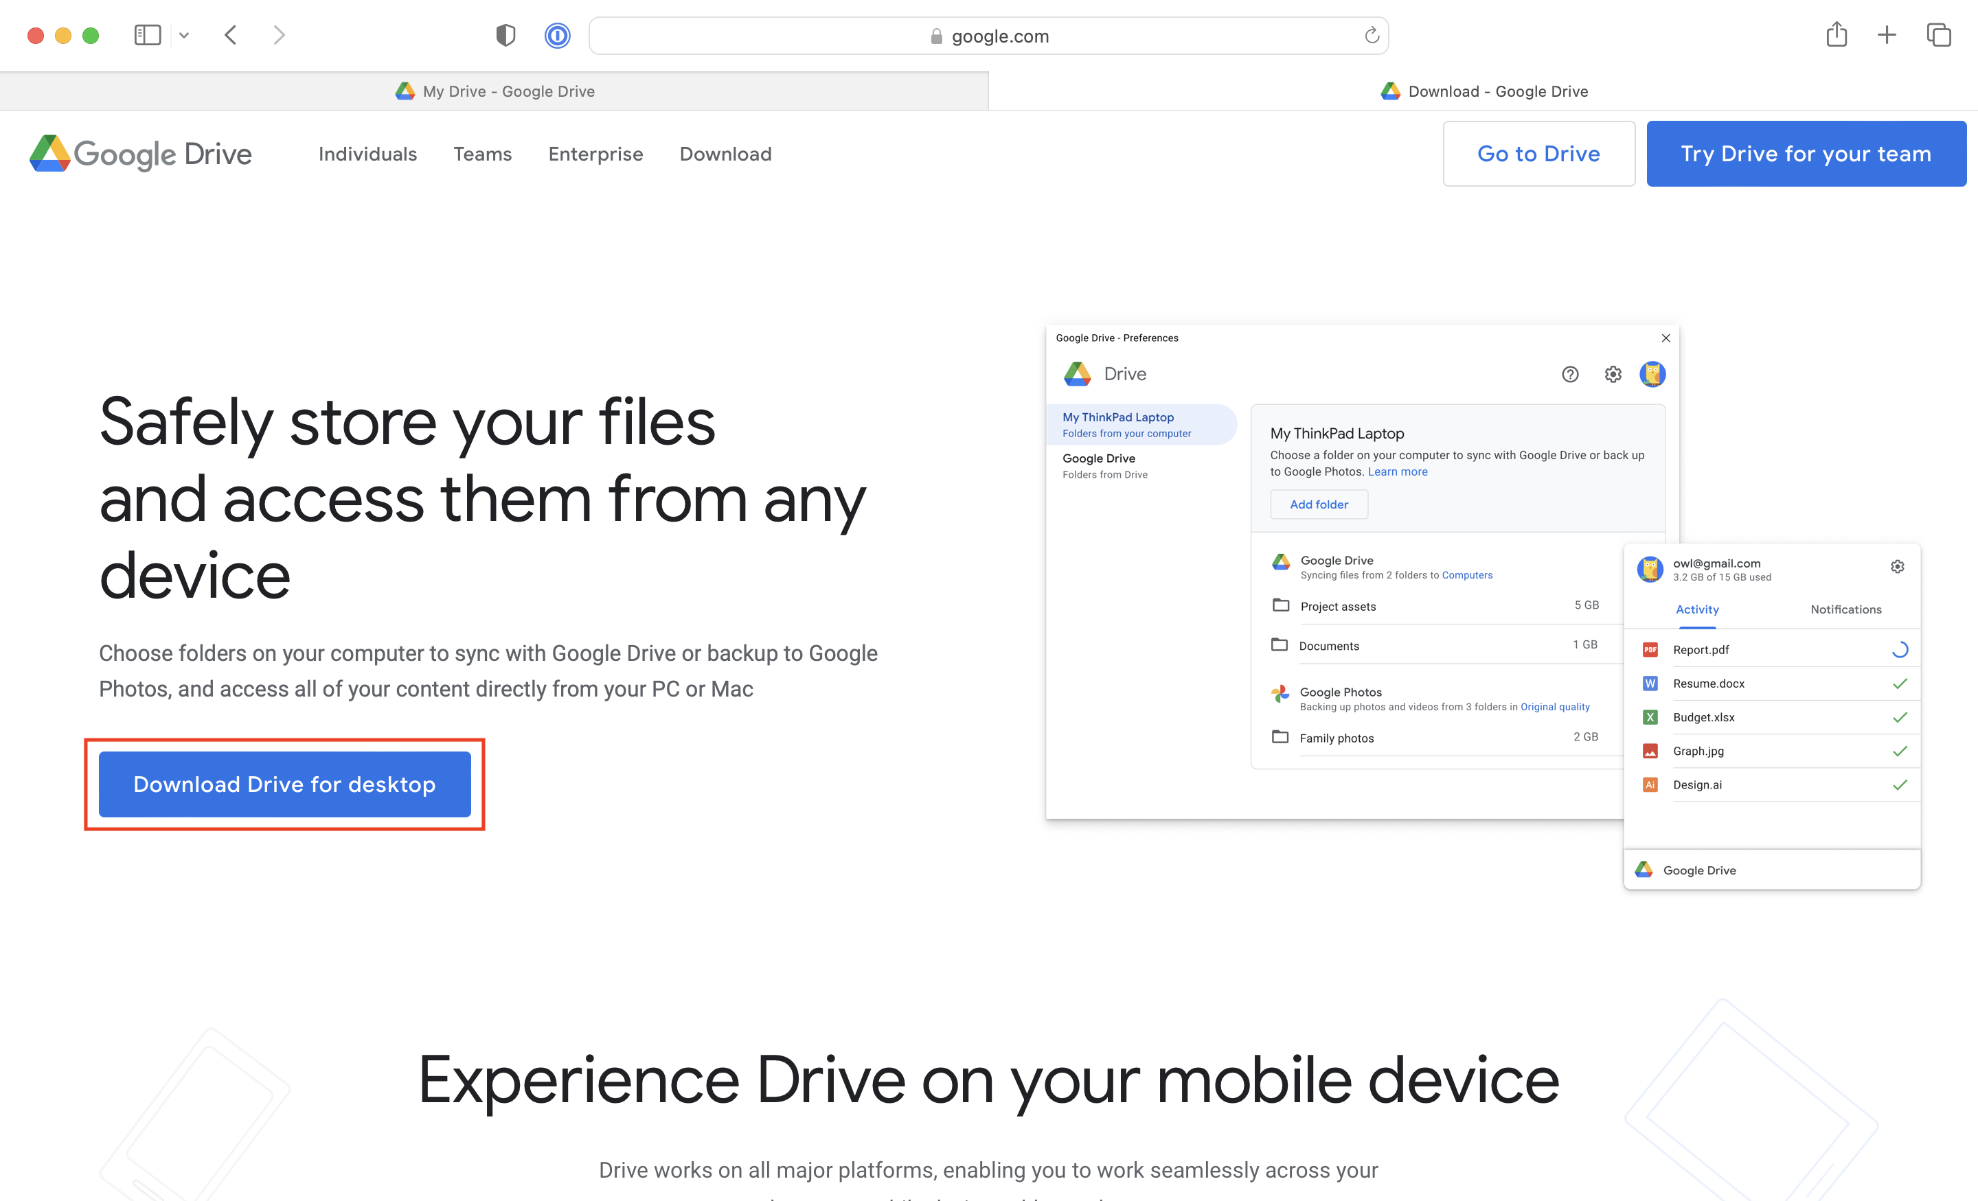Open the Teams navigation item

click(x=482, y=154)
